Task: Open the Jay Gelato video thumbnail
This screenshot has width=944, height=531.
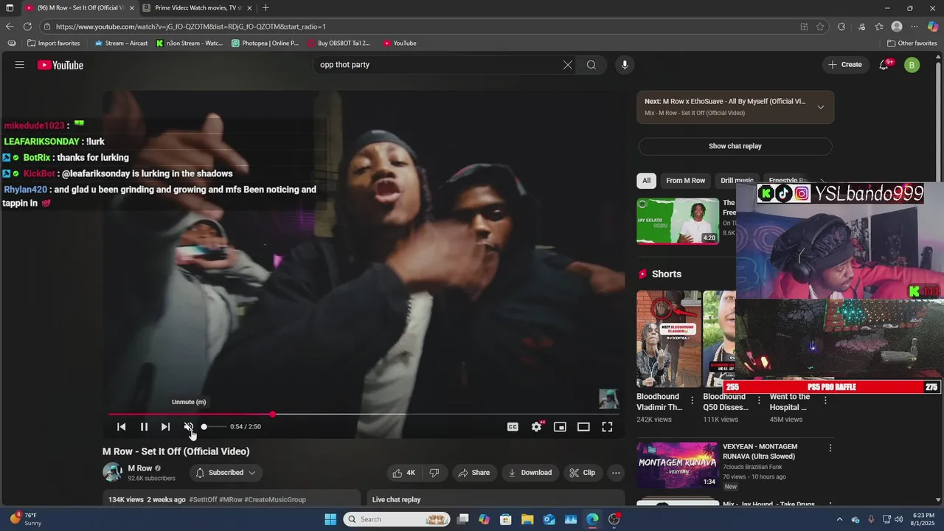Action: click(678, 221)
